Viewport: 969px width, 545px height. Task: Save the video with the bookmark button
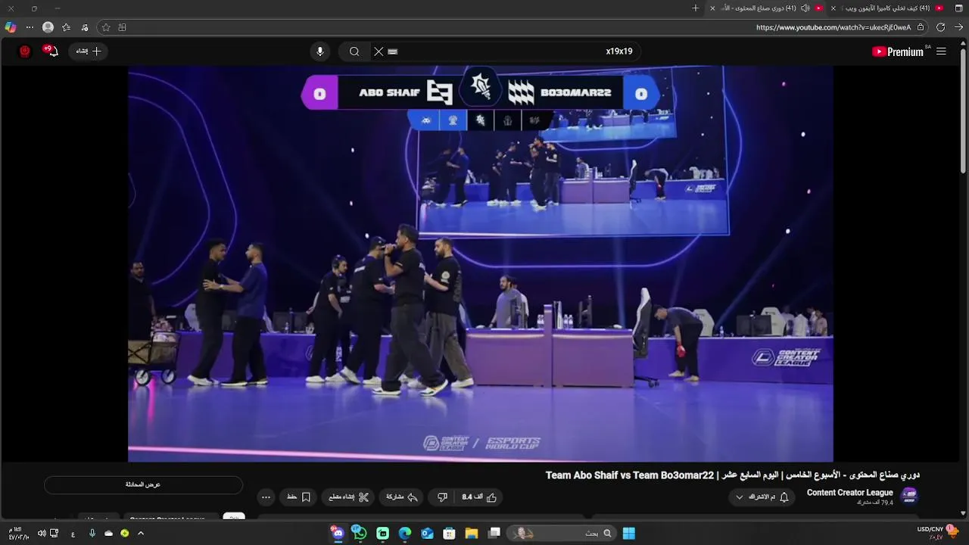tap(298, 497)
